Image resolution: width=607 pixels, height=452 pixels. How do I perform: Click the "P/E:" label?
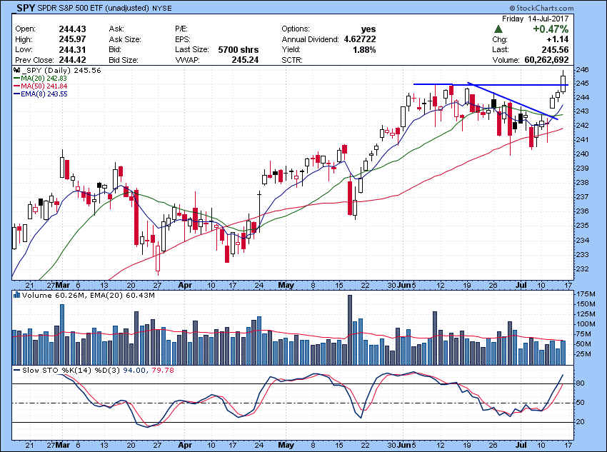coord(181,29)
